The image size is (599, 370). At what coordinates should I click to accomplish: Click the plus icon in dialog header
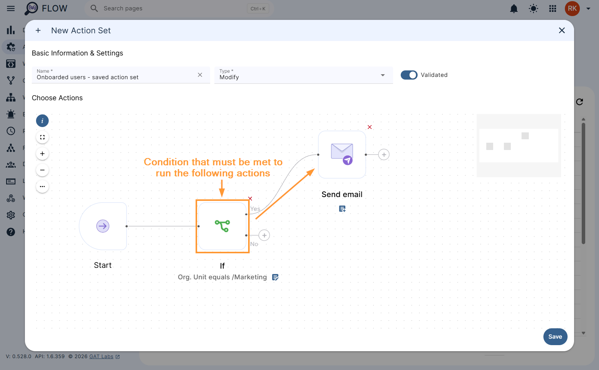[38, 30]
